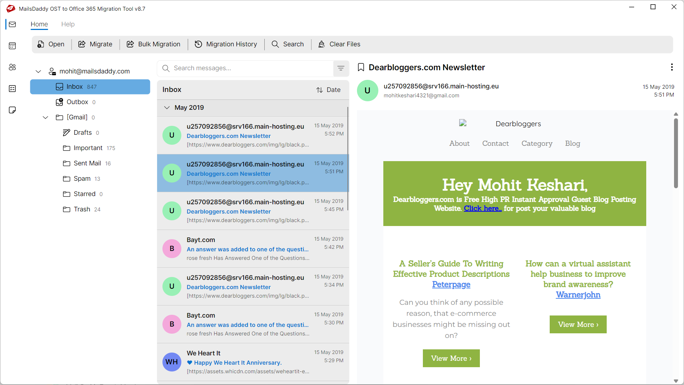Select the Spam folder
Screen dimensions: 684x385
[x=90, y=179]
